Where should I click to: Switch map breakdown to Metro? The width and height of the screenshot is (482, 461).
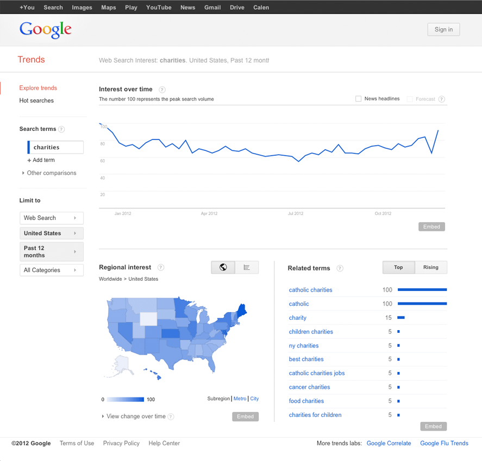tap(240, 399)
